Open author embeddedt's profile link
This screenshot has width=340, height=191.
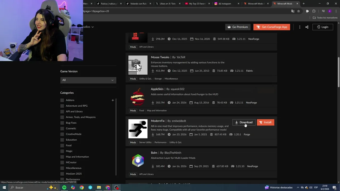click(179, 121)
